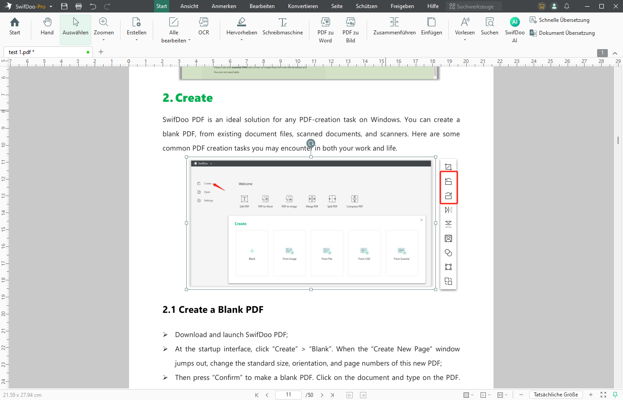Open the Freigeben tab
Screen dimensions: 623x400
coord(402,6)
